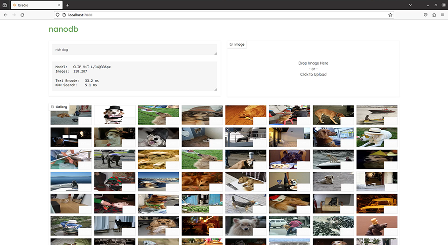Bookmark this page with the star icon
The height and width of the screenshot is (245, 448).
pos(390,15)
